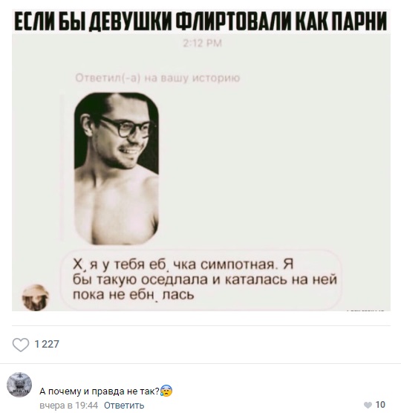
Task: Click the small round chat sender avatar
Action: click(36, 298)
